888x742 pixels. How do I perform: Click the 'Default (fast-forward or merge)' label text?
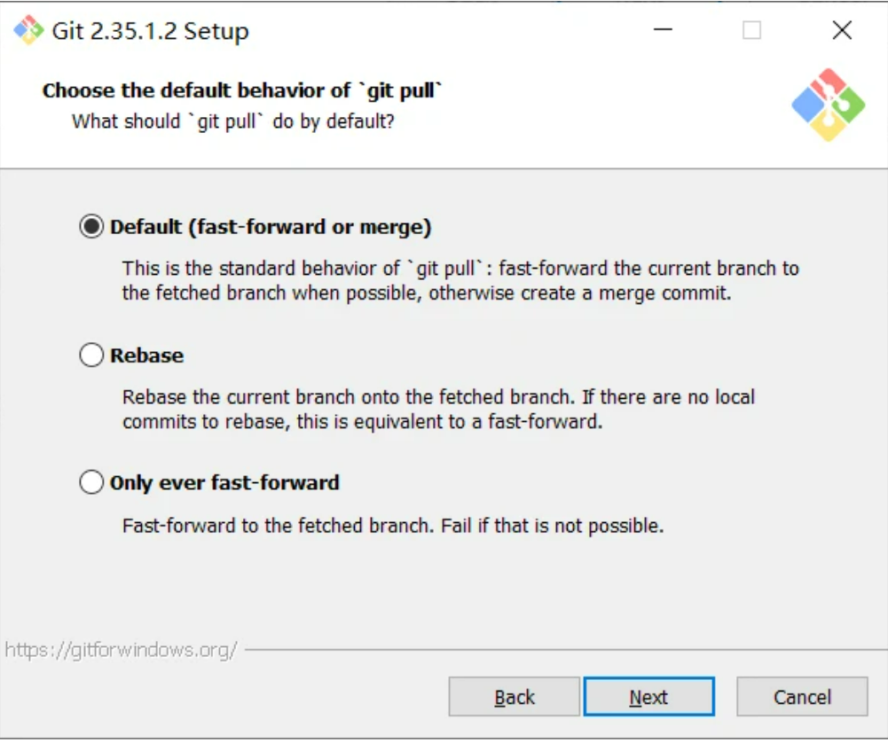coord(271,227)
